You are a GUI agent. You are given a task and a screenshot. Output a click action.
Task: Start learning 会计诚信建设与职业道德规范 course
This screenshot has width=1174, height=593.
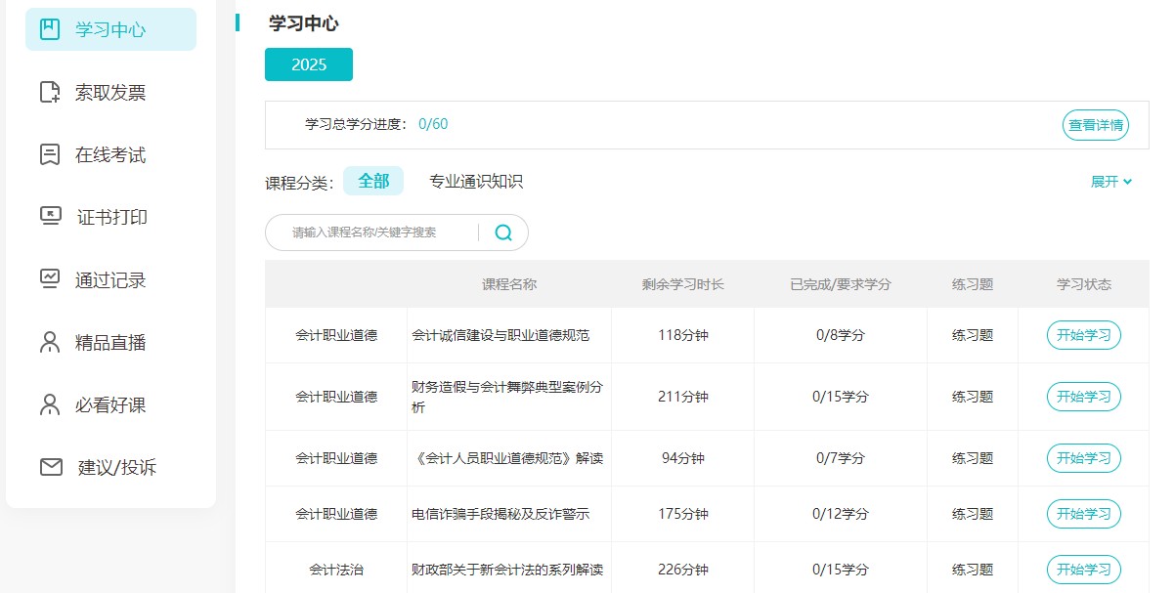pos(1083,335)
